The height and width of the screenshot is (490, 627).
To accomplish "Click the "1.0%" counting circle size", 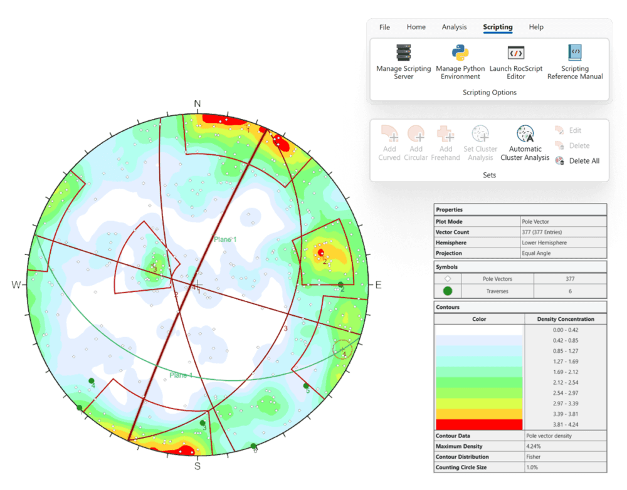I will click(x=532, y=467).
